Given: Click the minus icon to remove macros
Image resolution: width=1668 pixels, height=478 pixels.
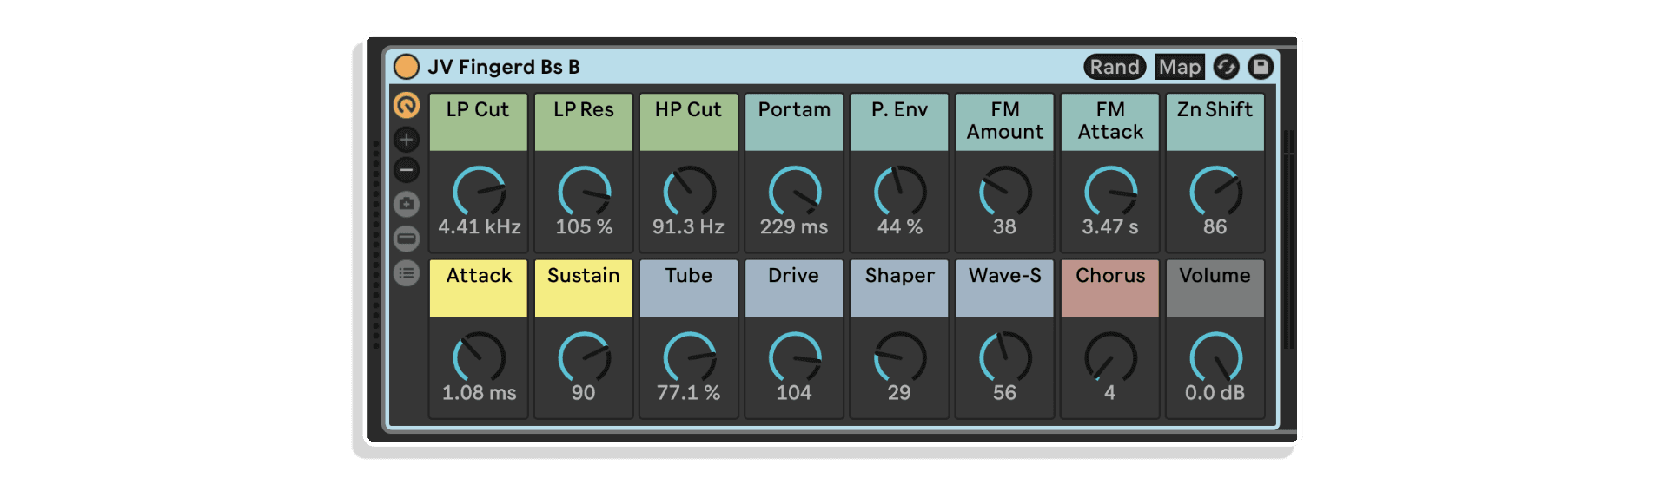Looking at the screenshot, I should [407, 170].
